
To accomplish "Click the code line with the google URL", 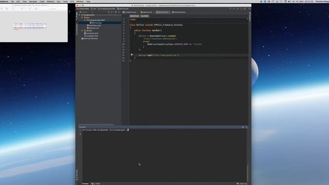I will (159, 55).
